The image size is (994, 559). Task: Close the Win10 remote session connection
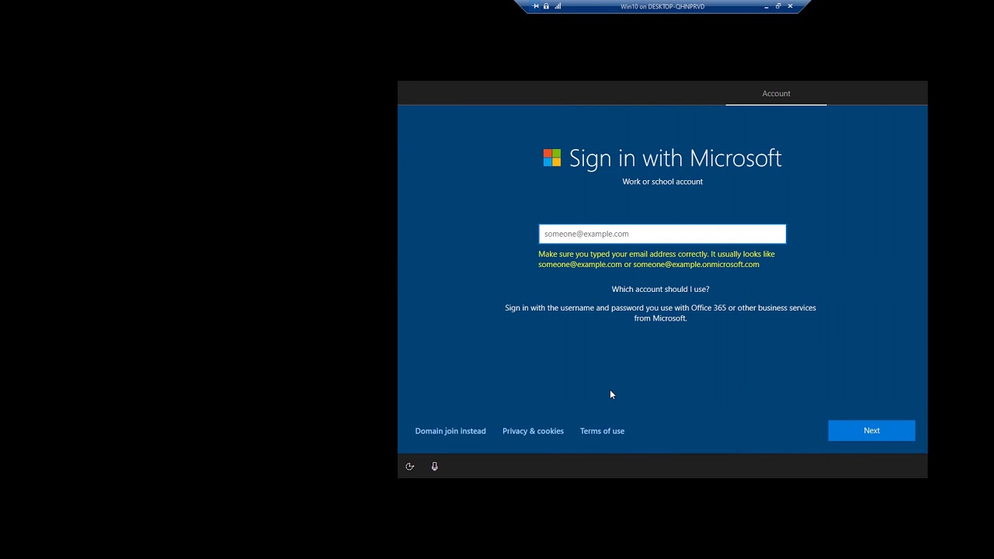pos(790,6)
